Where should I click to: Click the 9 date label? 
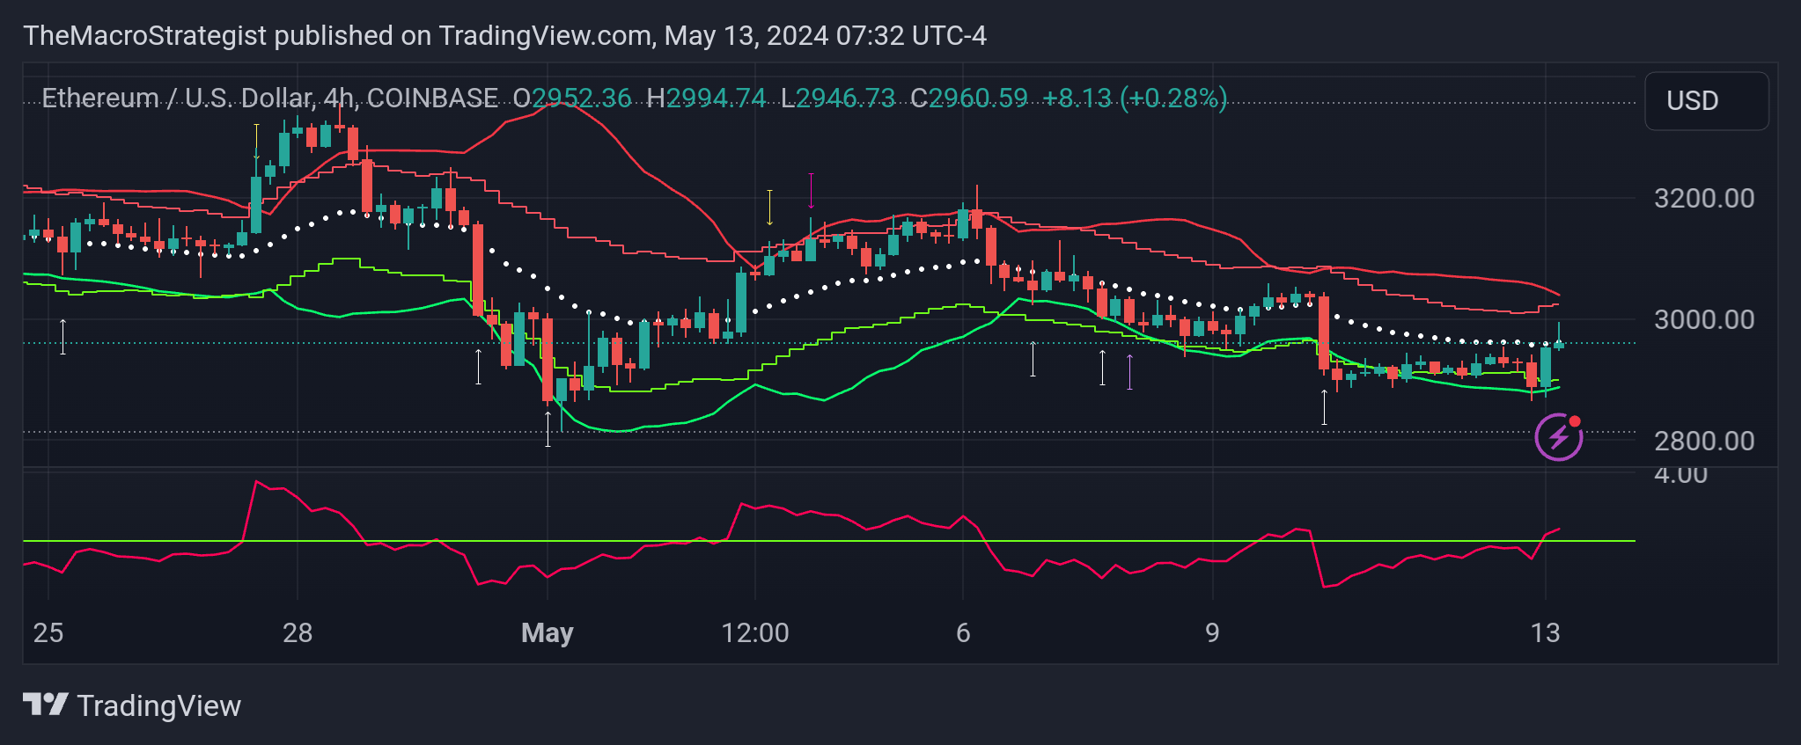point(1213,633)
